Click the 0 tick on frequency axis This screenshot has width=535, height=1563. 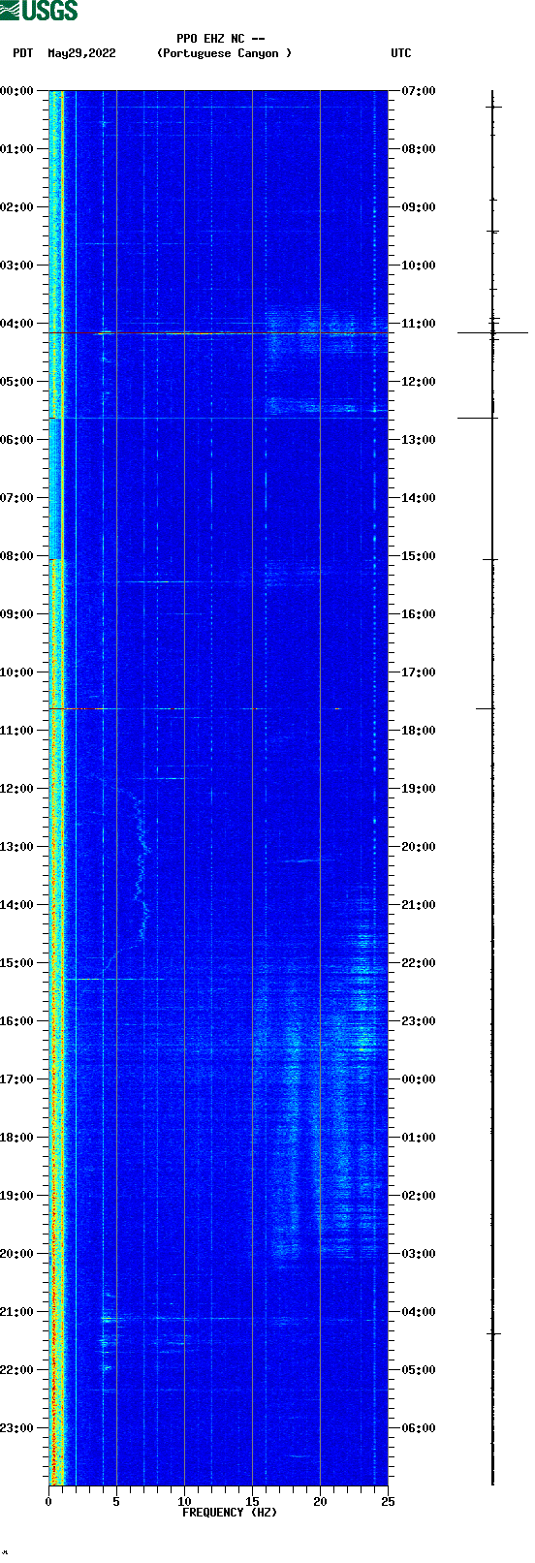pos(48,1502)
